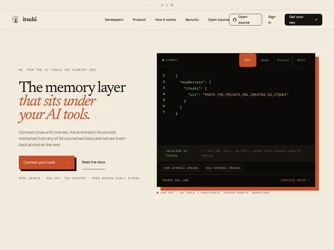334x250 pixels.
Task: Switch to the Python tab
Action: 283,60
